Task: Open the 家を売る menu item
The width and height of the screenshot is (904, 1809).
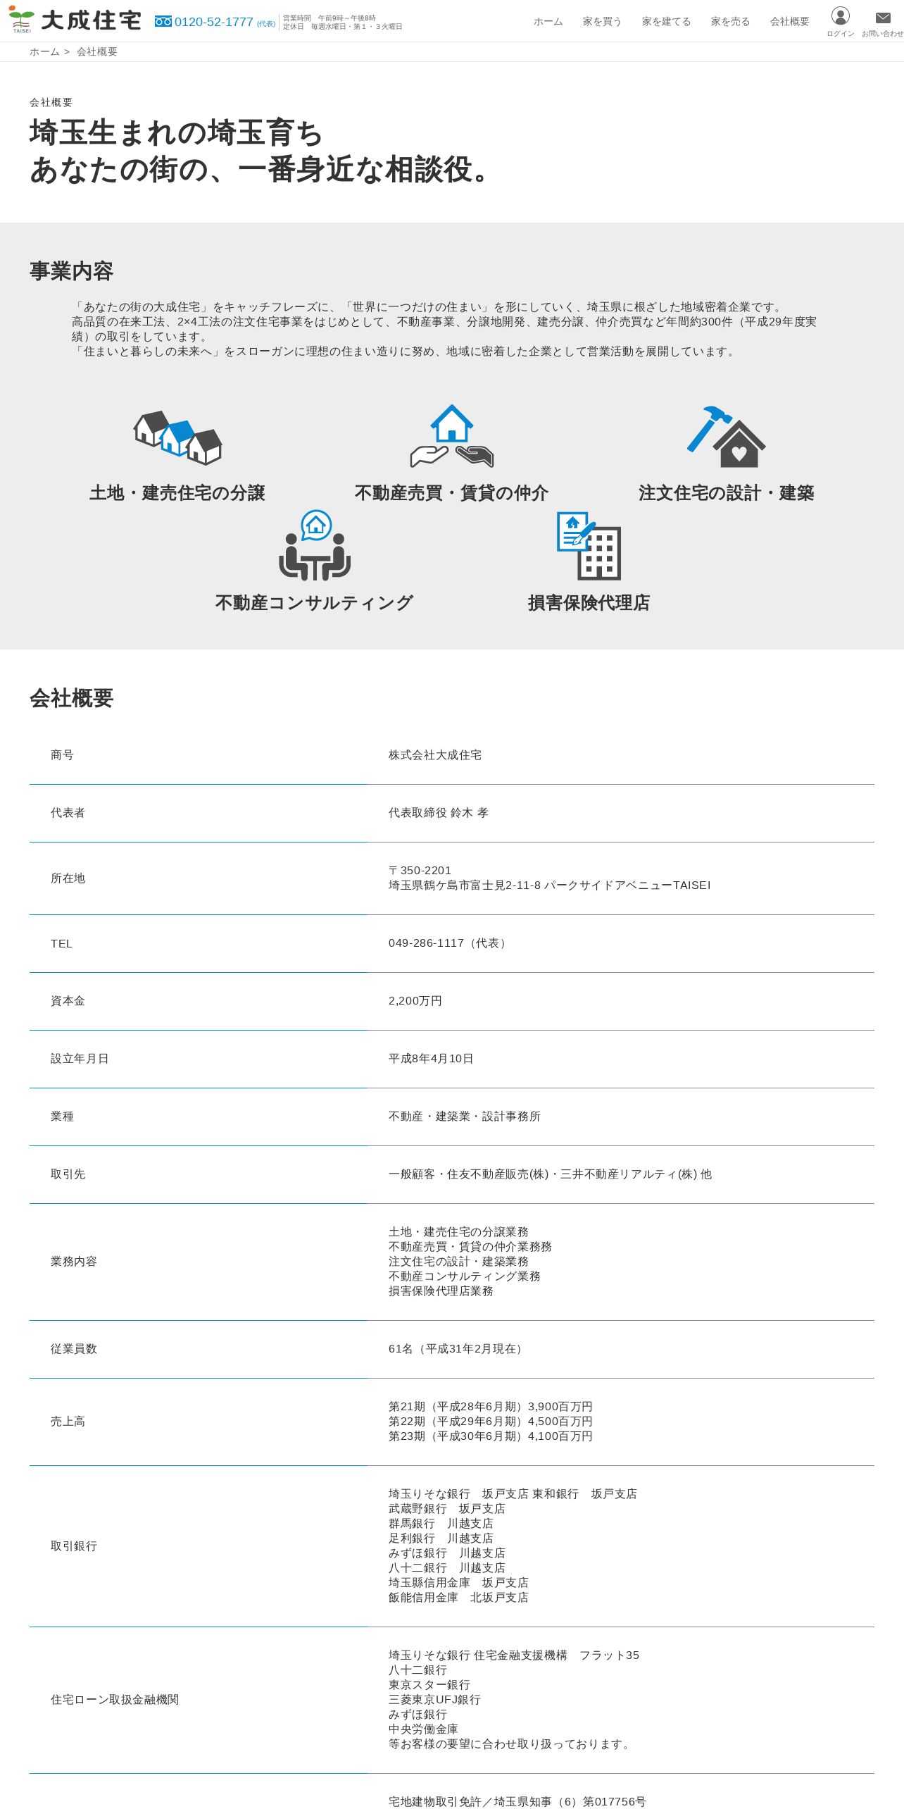Action: tap(730, 22)
